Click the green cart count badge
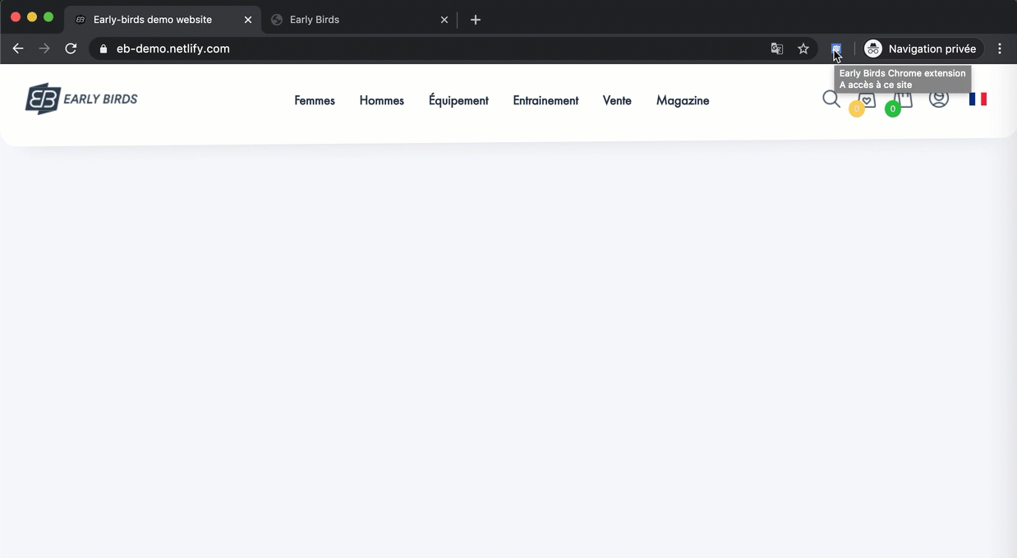 coord(893,108)
